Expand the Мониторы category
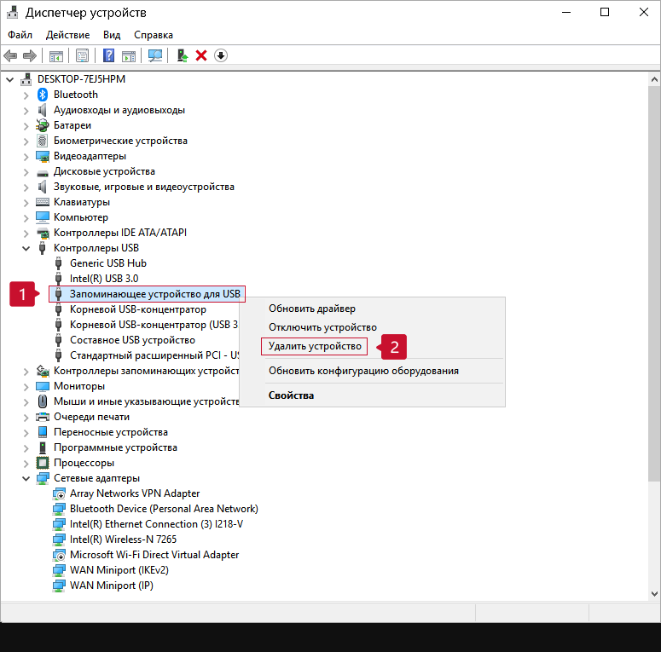 click(x=26, y=386)
